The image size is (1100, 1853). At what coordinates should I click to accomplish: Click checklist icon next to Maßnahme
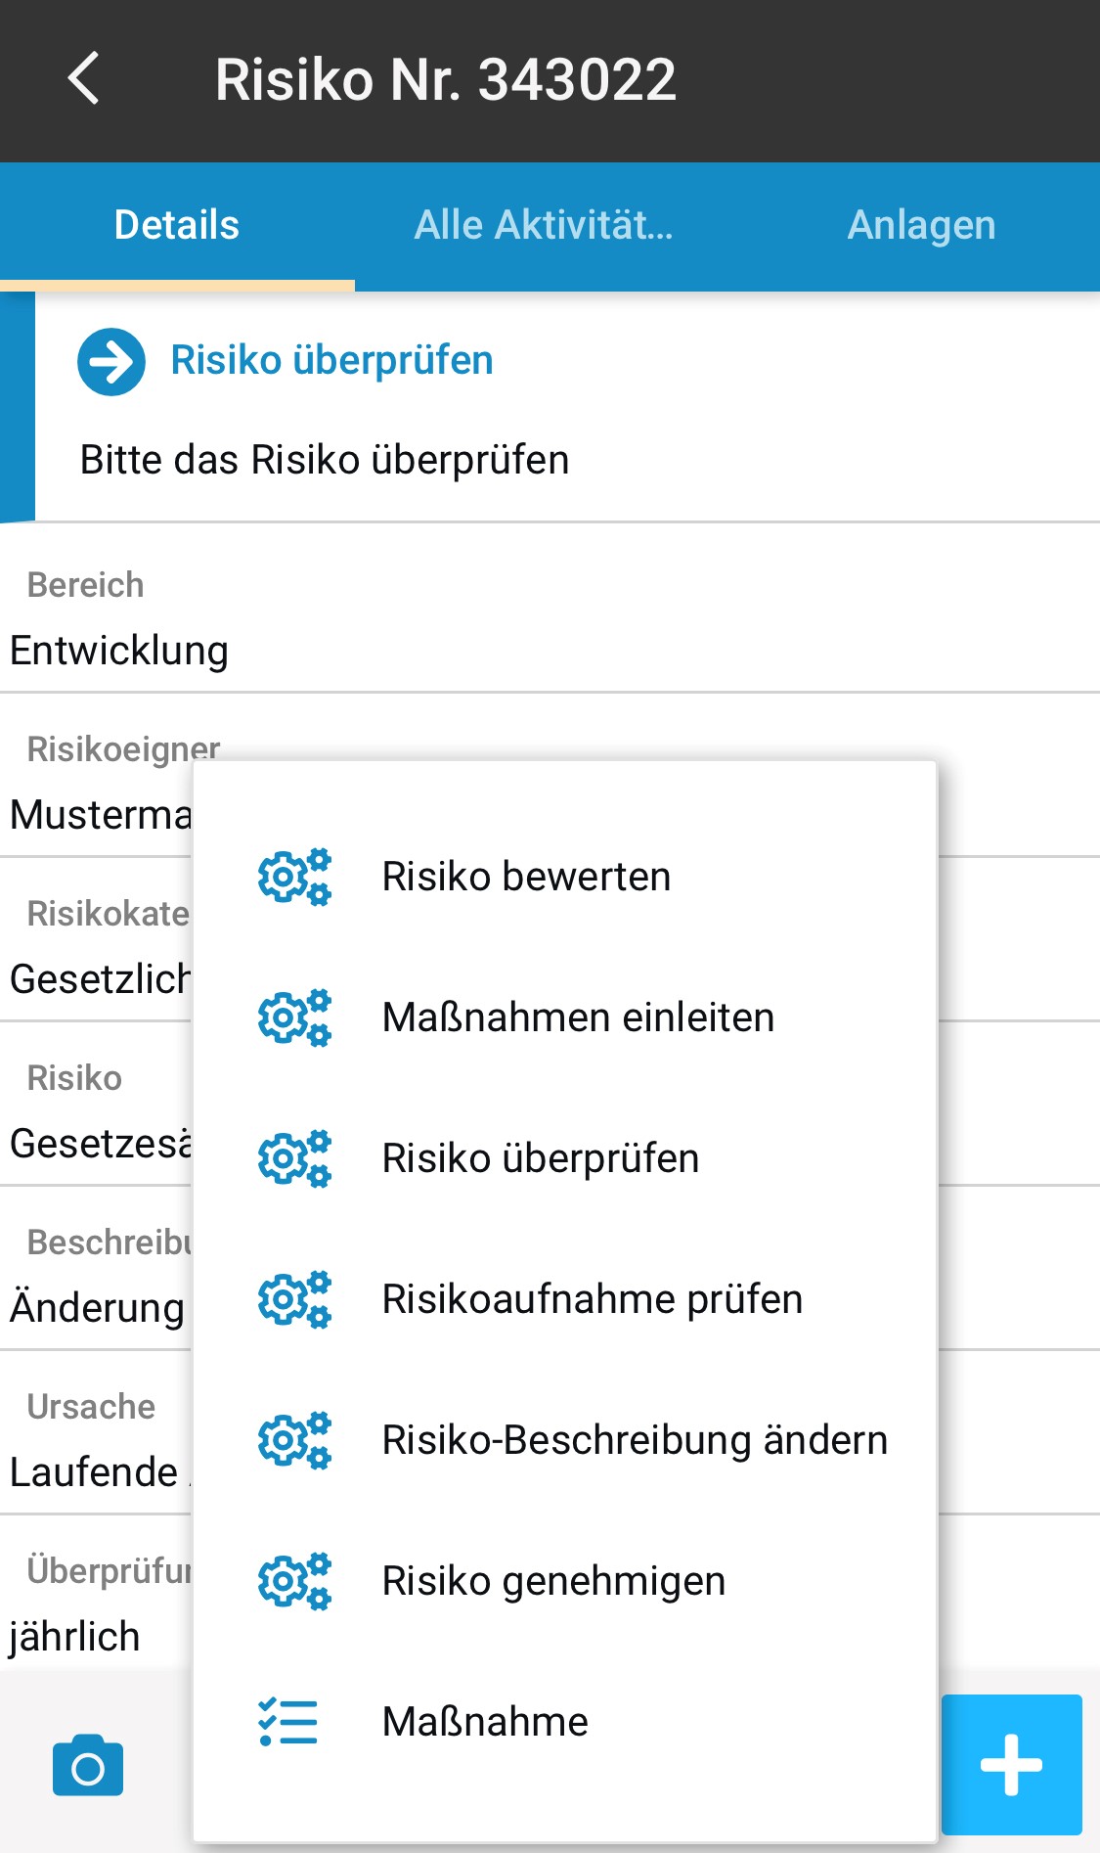coord(288,1722)
